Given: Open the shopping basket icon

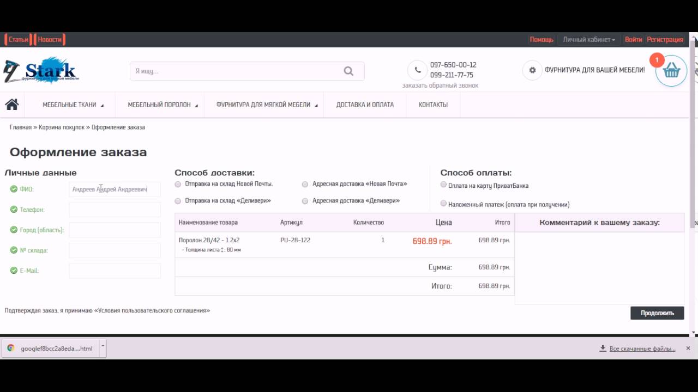Looking at the screenshot, I should (x=671, y=70).
